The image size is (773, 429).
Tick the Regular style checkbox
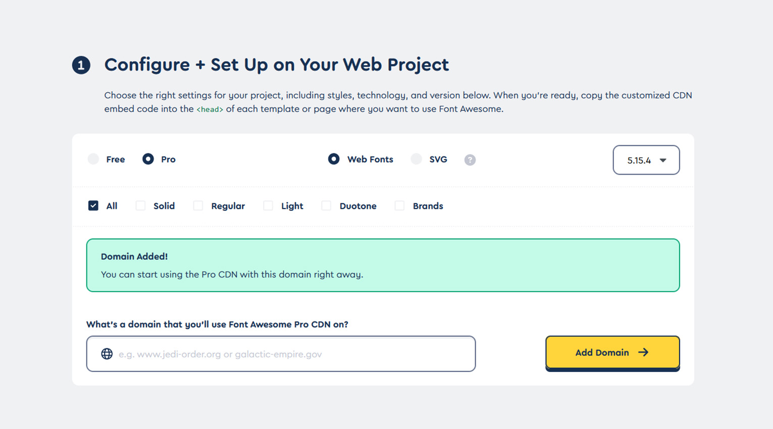(x=198, y=205)
